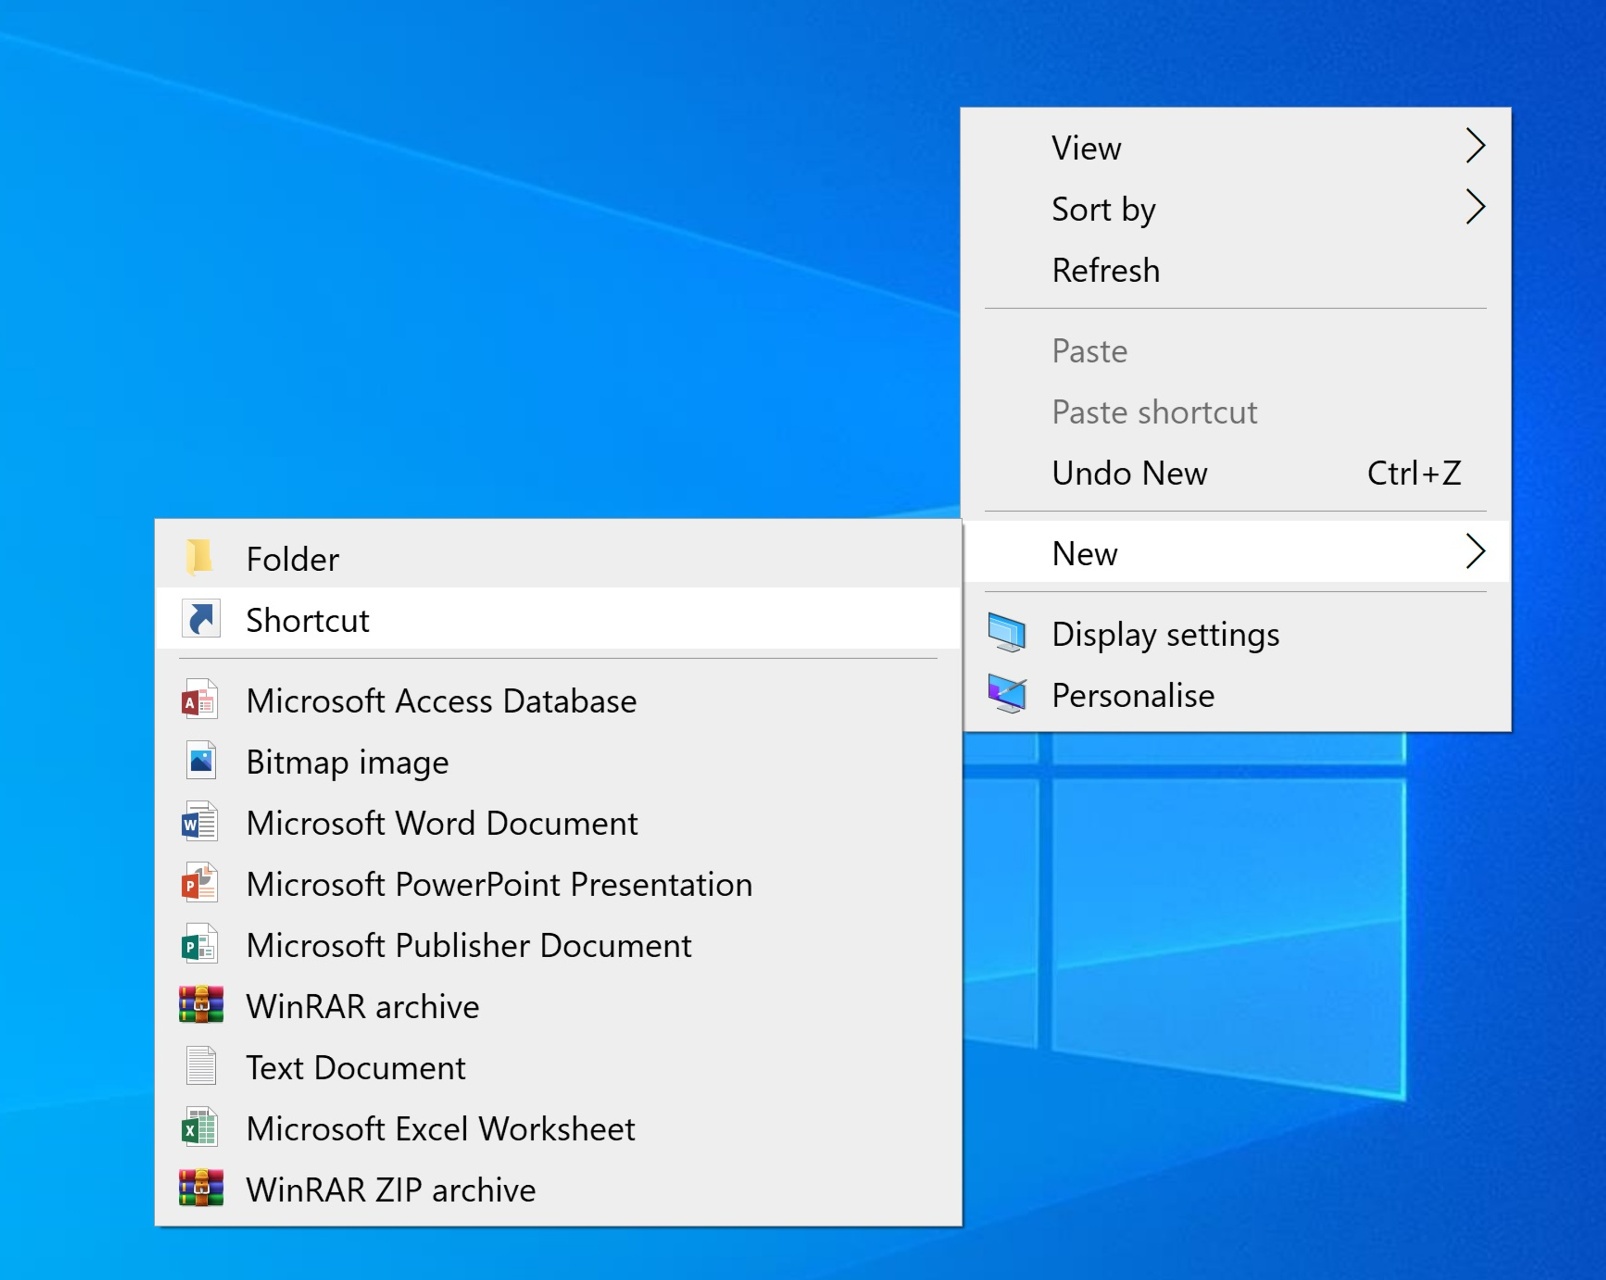Click the Text Document icon
The image size is (1606, 1280).
coord(201,1066)
